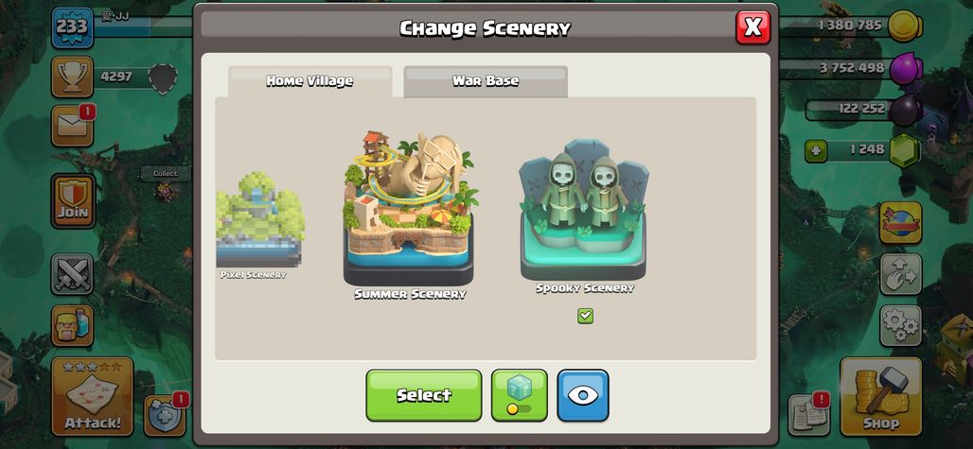Open the mail inbox envelope icon
The image size is (973, 449).
point(72,126)
